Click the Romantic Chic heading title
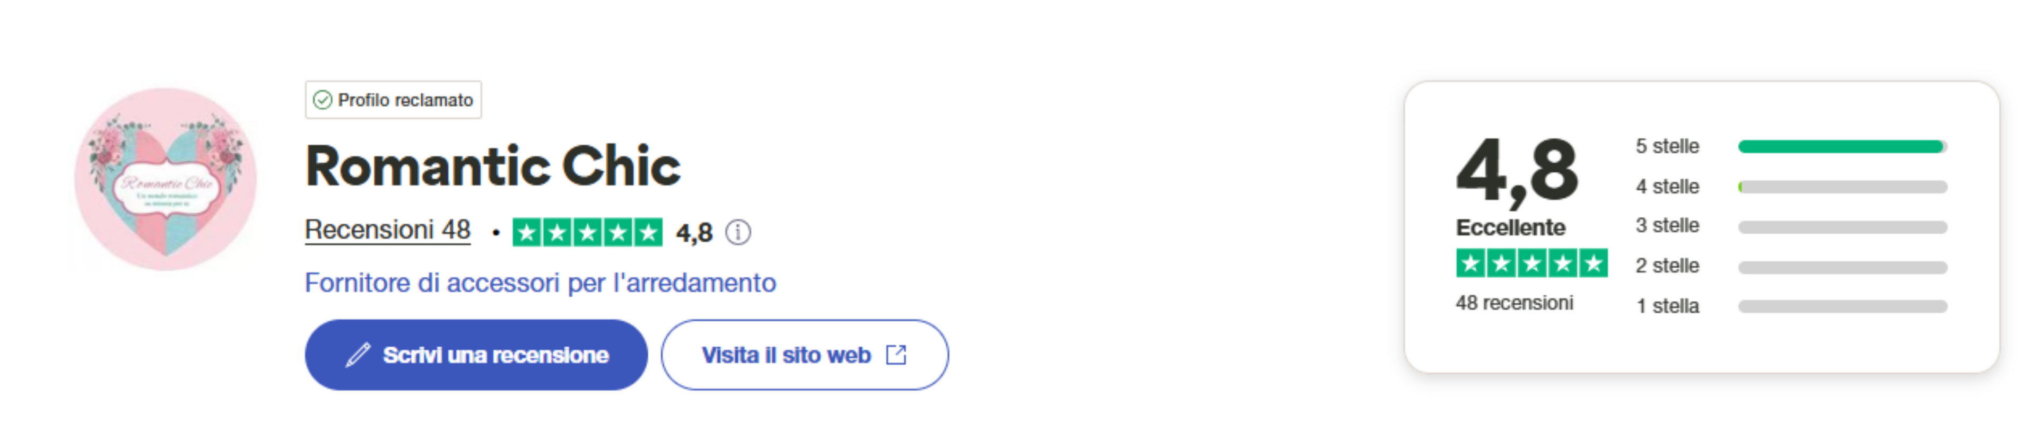The image size is (2037, 441). (x=493, y=167)
